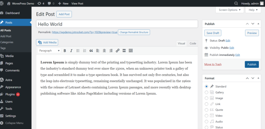Viewport: 265px width, 129px height.
Task: Click the Preview button
Action: click(252, 33)
